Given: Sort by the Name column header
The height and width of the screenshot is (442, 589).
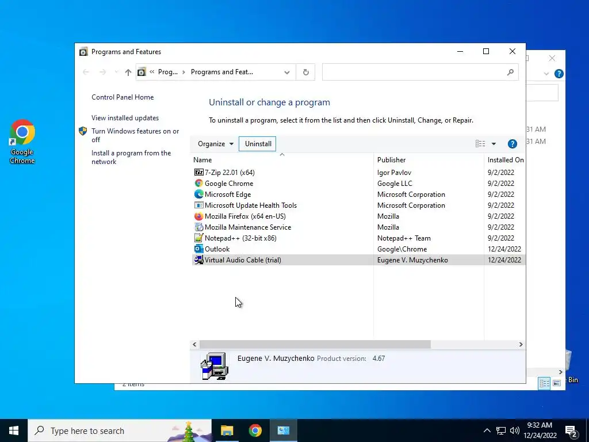Looking at the screenshot, I should click(282, 160).
